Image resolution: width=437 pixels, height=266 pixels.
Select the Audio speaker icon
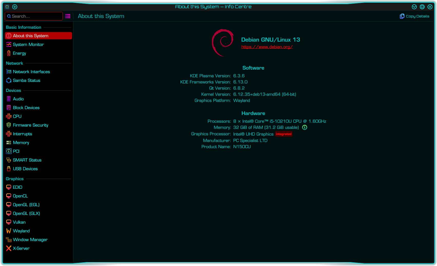click(9, 99)
